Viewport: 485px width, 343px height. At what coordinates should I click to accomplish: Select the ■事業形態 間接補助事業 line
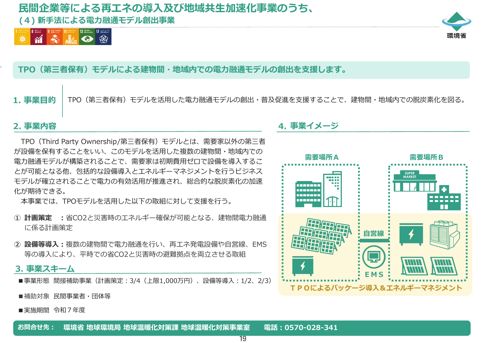tap(145, 281)
